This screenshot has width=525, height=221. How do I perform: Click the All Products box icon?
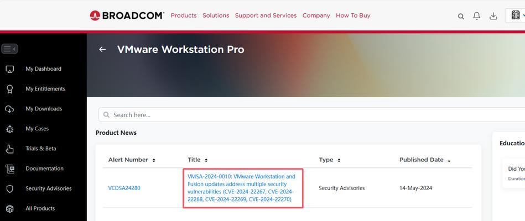[x=10, y=209]
